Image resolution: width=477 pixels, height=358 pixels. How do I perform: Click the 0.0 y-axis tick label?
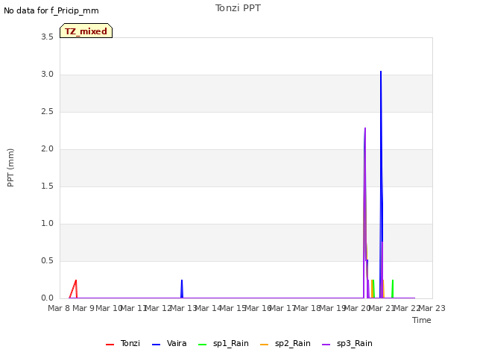(x=48, y=298)
